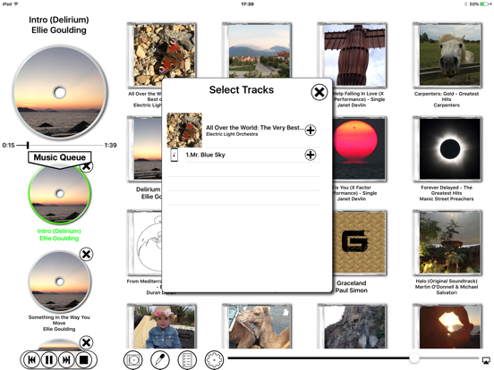Click Martin O'Donnell & Michael Salvatori caption

pyautogui.click(x=447, y=290)
